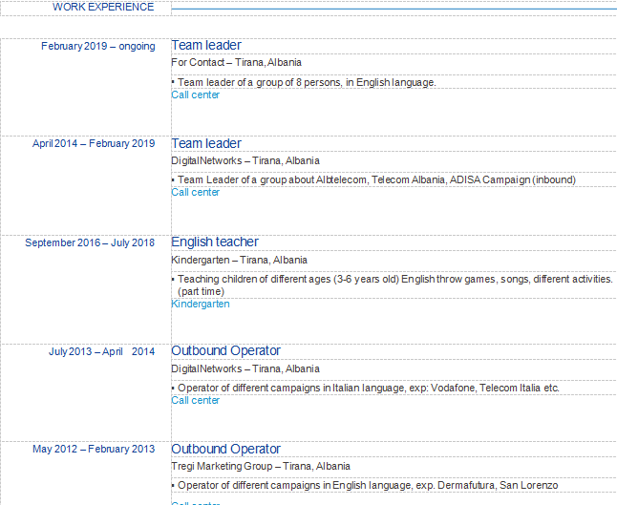617x505 pixels.
Task: Select the English teacher job title
Action: tap(215, 242)
